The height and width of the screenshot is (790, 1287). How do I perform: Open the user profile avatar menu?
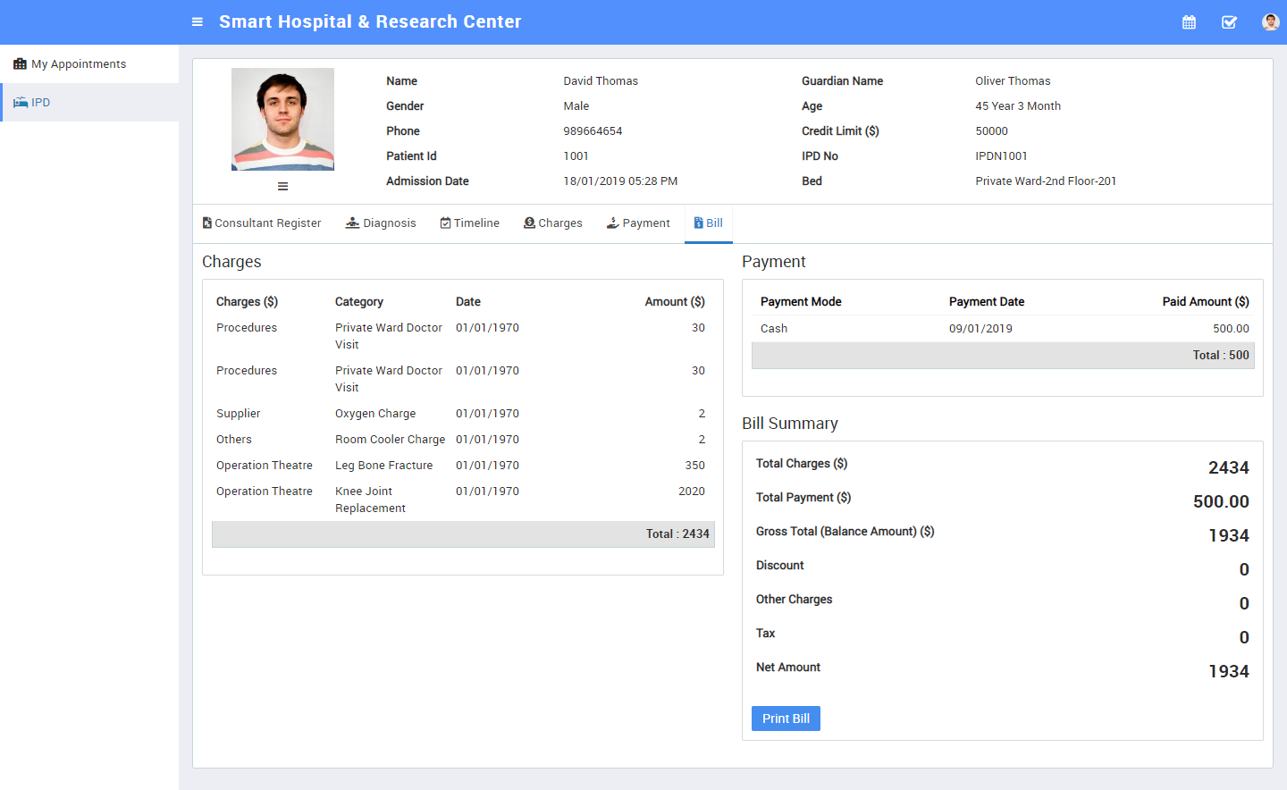pyautogui.click(x=1270, y=22)
